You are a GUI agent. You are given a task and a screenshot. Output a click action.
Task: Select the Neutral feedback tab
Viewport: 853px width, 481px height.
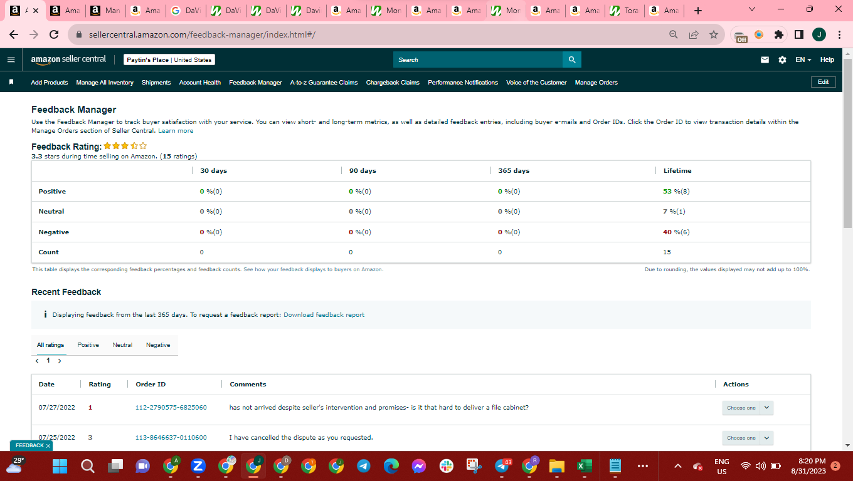click(122, 345)
